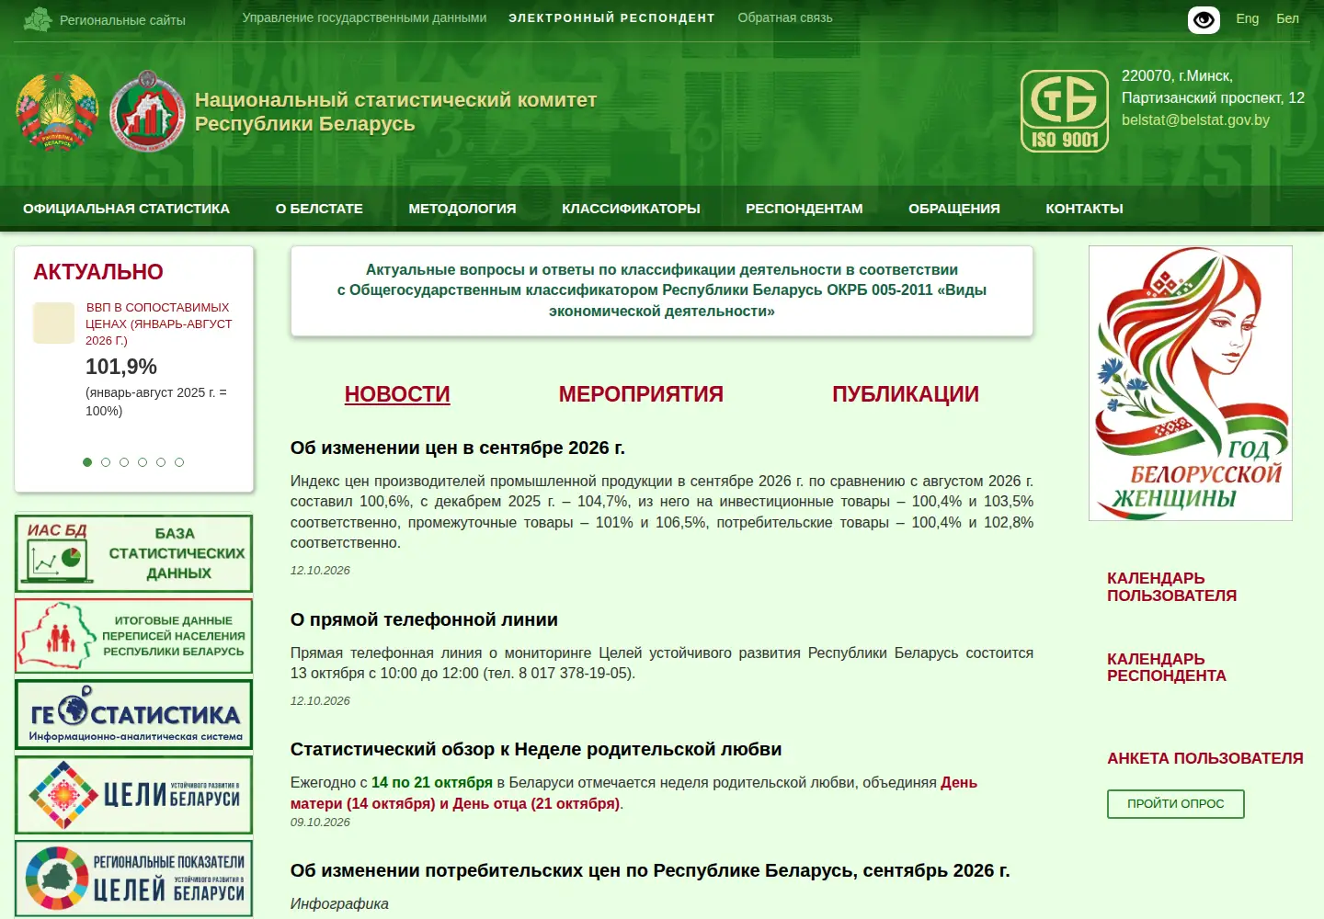Switch the site language to Бел
Image resolution: width=1324 pixels, height=919 pixels.
click(1287, 18)
